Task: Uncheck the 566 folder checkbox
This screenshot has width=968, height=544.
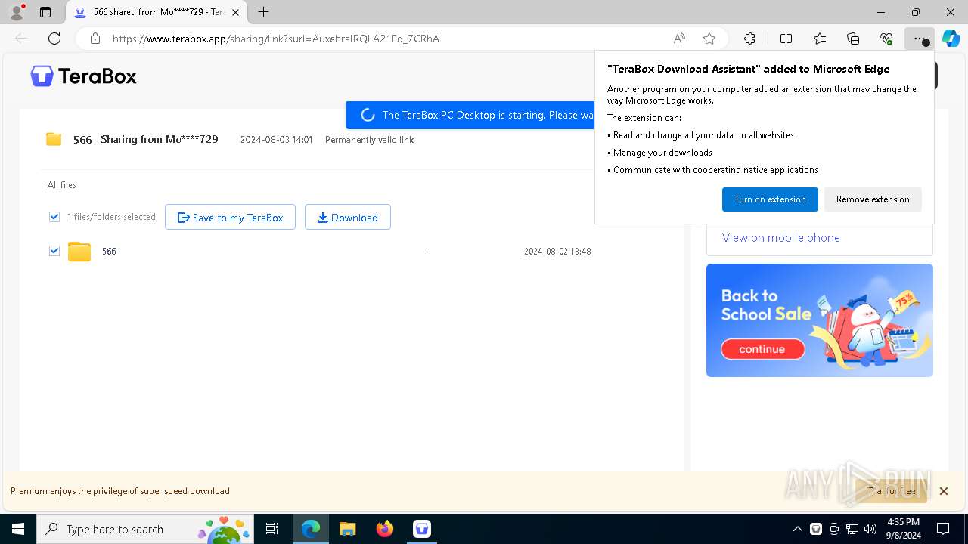Action: 54,251
